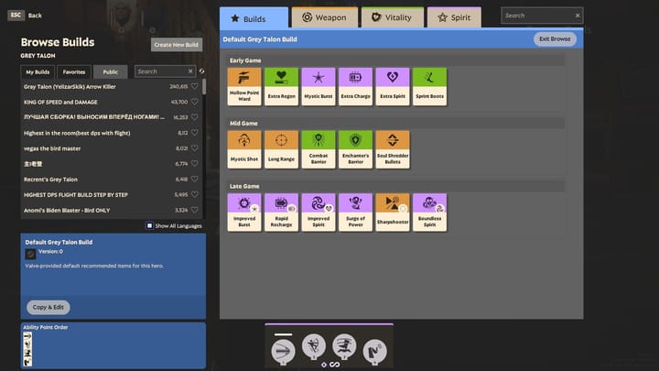Pick the Sprint Boots item

(428, 87)
